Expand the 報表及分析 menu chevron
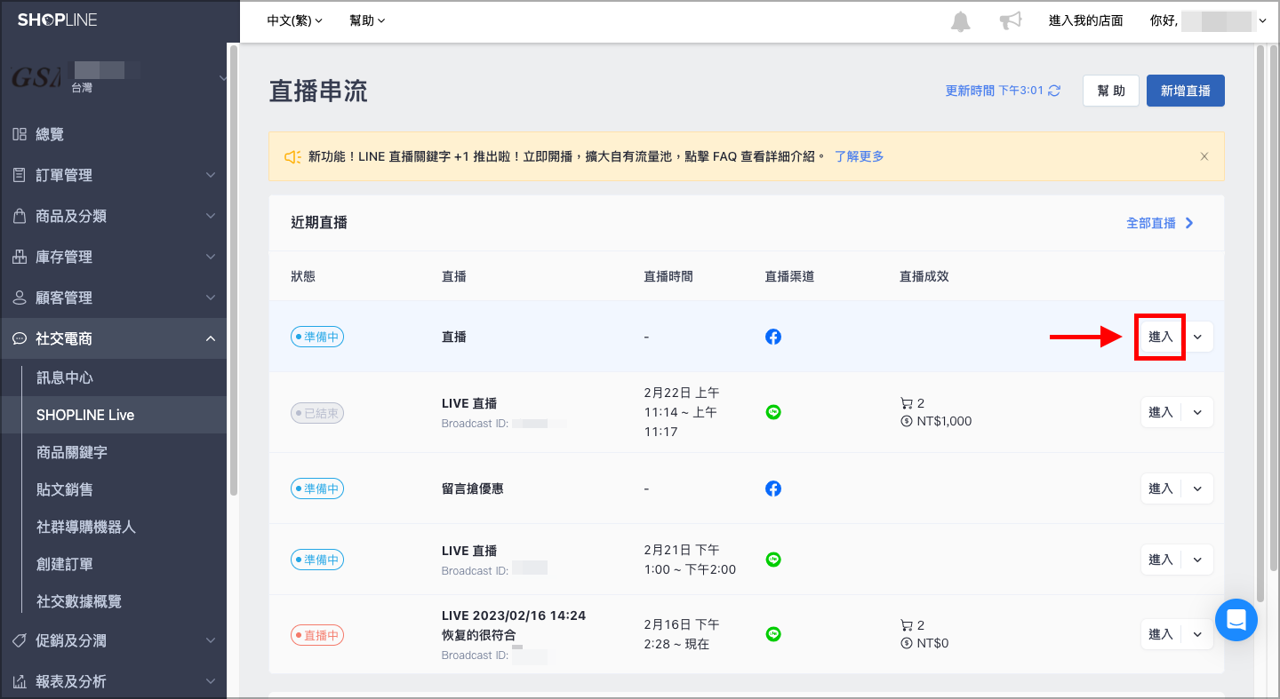This screenshot has height=699, width=1280. point(211,681)
